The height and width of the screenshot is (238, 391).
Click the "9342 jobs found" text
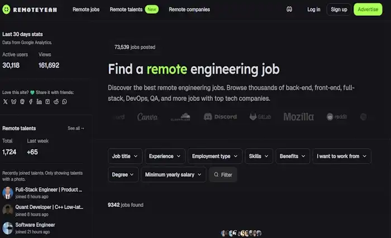point(126,205)
